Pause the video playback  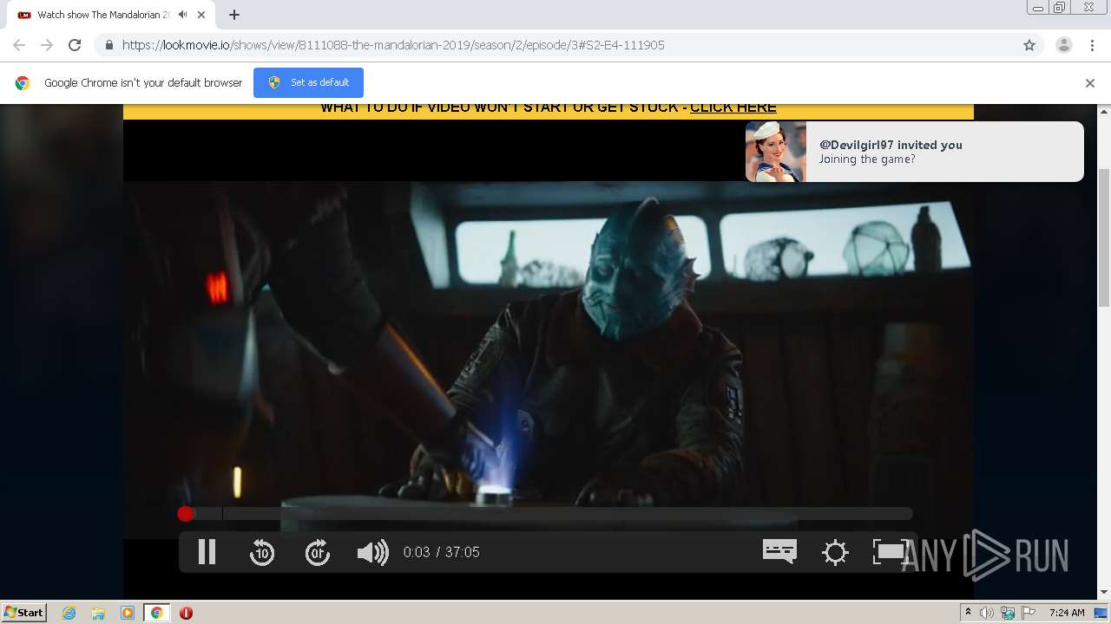click(207, 552)
